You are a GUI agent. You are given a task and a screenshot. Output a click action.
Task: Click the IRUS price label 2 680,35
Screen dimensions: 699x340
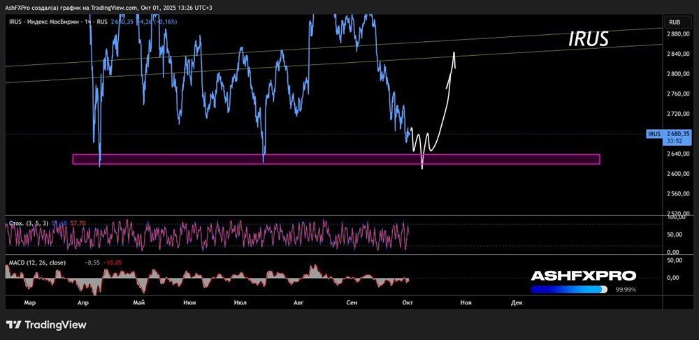point(677,133)
